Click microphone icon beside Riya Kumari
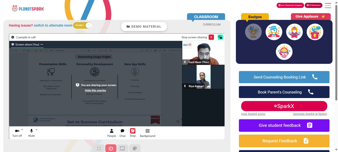 pyautogui.click(x=185, y=86)
